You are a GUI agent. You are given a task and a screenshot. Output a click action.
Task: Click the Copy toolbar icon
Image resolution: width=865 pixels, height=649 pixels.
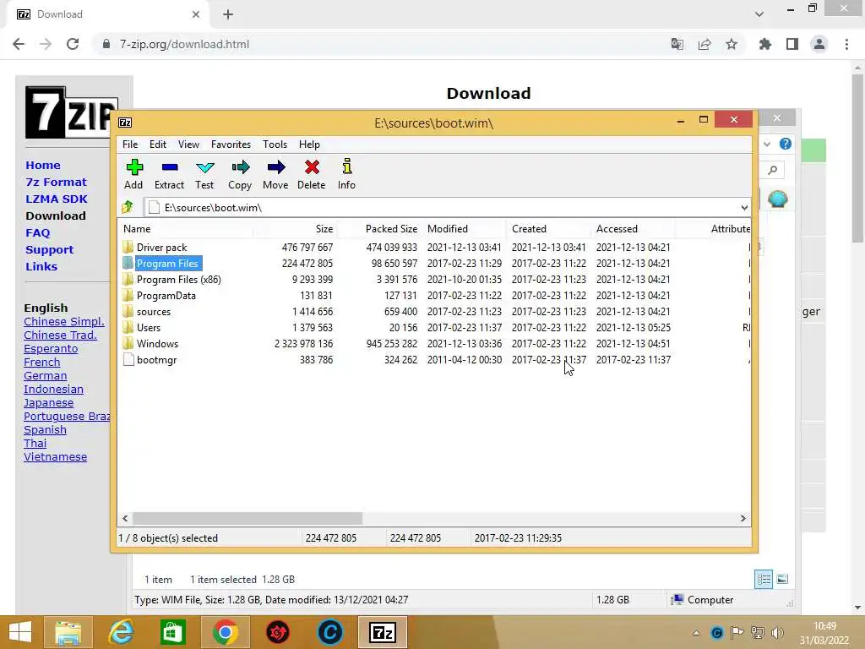coord(240,167)
